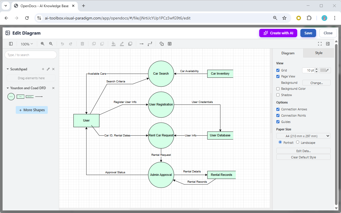Click the Create with AI button
This screenshot has width=341, height=213.
tap(278, 33)
